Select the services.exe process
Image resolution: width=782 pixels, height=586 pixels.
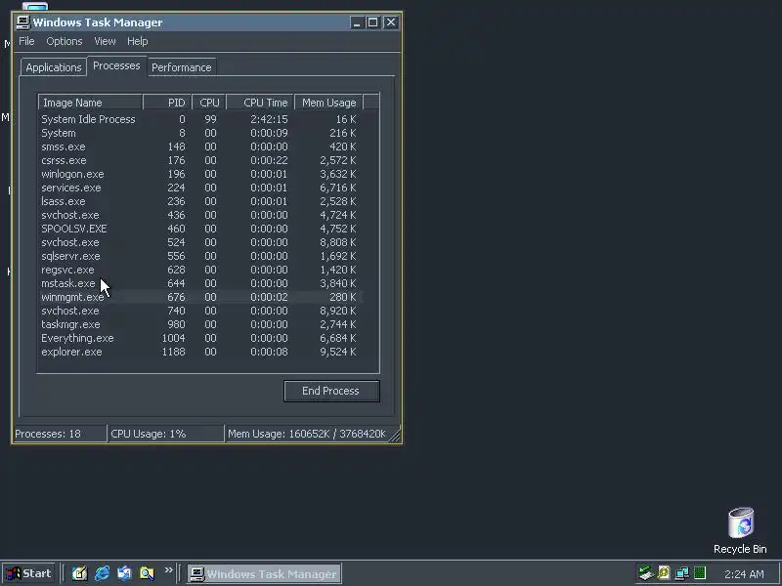(x=199, y=188)
